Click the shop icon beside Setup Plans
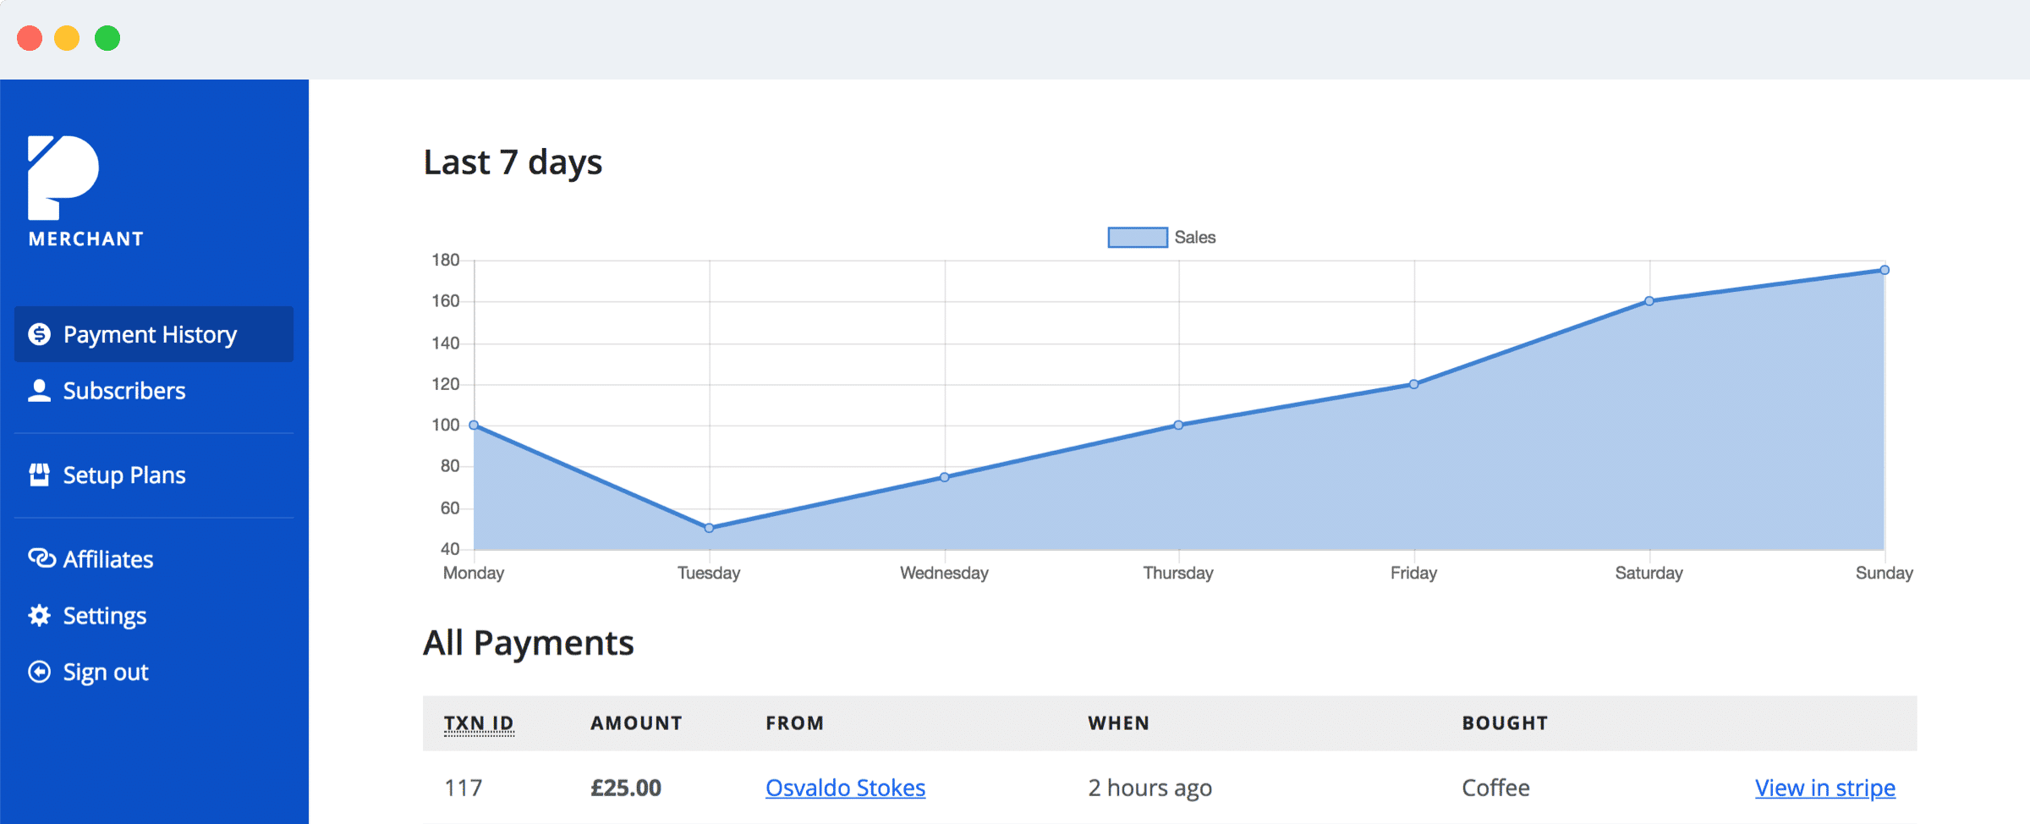 [40, 475]
